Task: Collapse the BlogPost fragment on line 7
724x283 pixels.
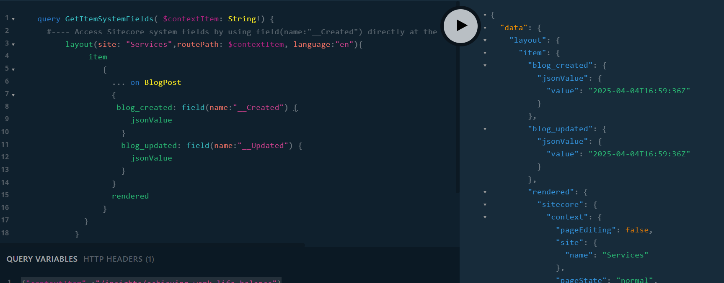Action: [13, 95]
